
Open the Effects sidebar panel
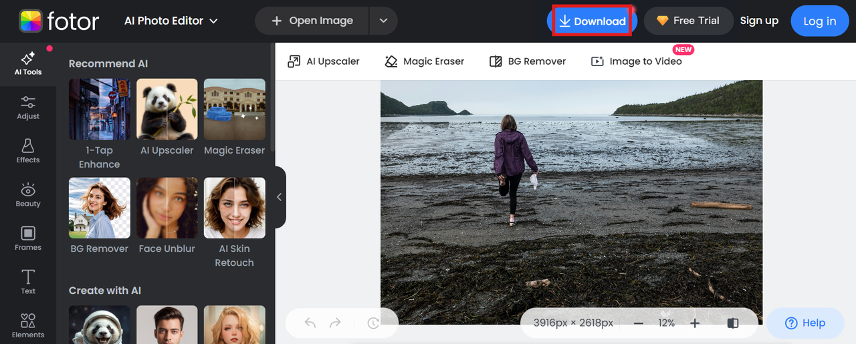[28, 151]
